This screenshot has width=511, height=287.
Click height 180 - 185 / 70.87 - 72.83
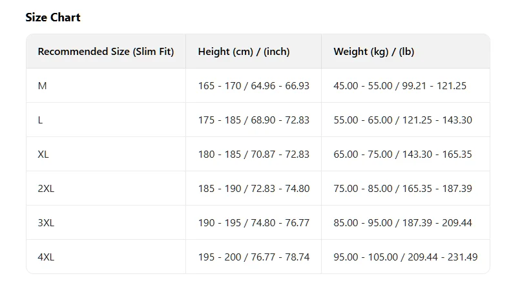pyautogui.click(x=253, y=154)
